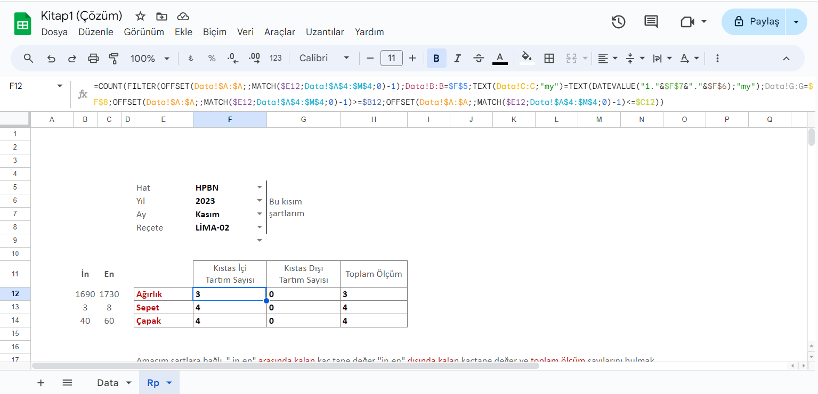Image resolution: width=818 pixels, height=394 pixels.
Task: Open fill color picker
Action: (x=527, y=58)
